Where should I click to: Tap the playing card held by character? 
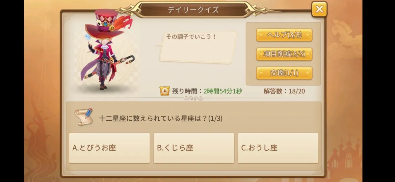click(88, 37)
